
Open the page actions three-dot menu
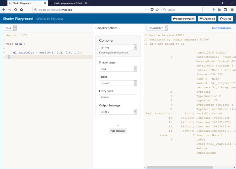[147, 10]
